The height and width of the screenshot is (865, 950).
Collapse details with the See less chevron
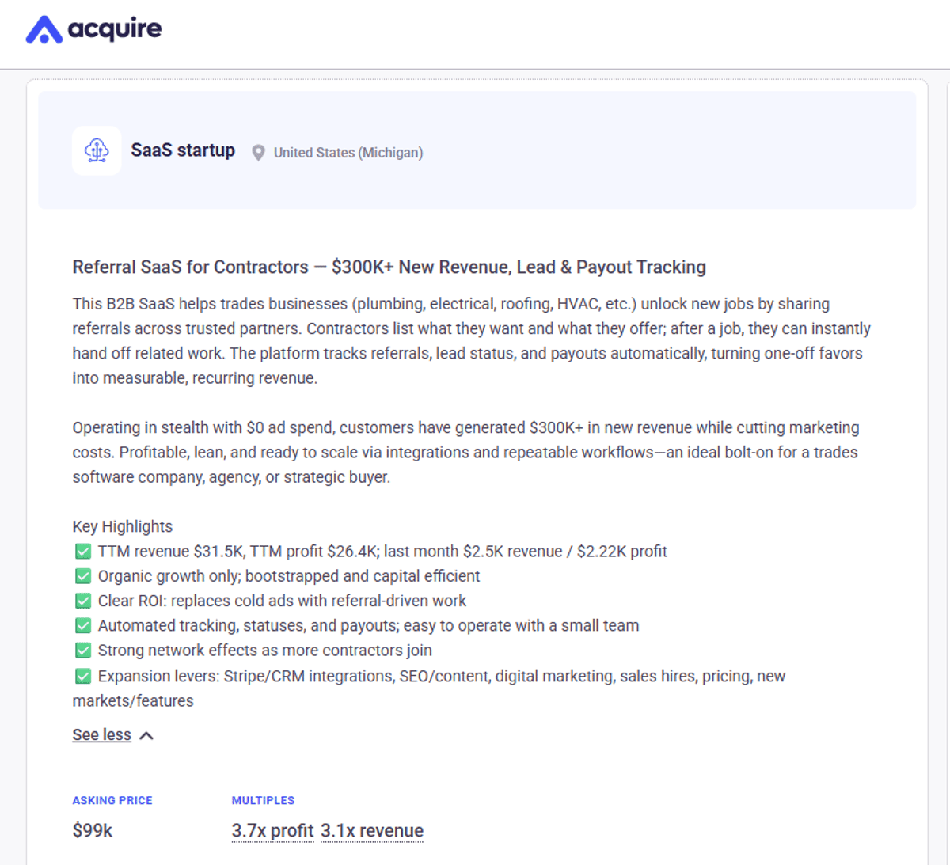[x=146, y=734]
